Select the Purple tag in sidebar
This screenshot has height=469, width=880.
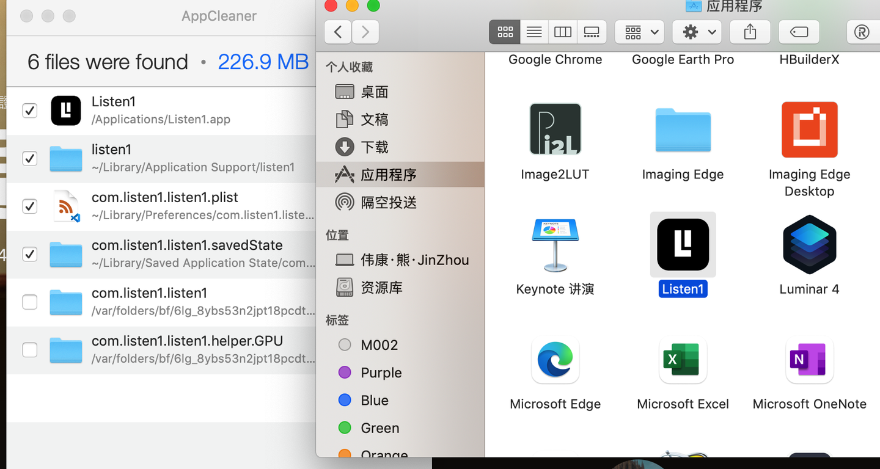400,373
